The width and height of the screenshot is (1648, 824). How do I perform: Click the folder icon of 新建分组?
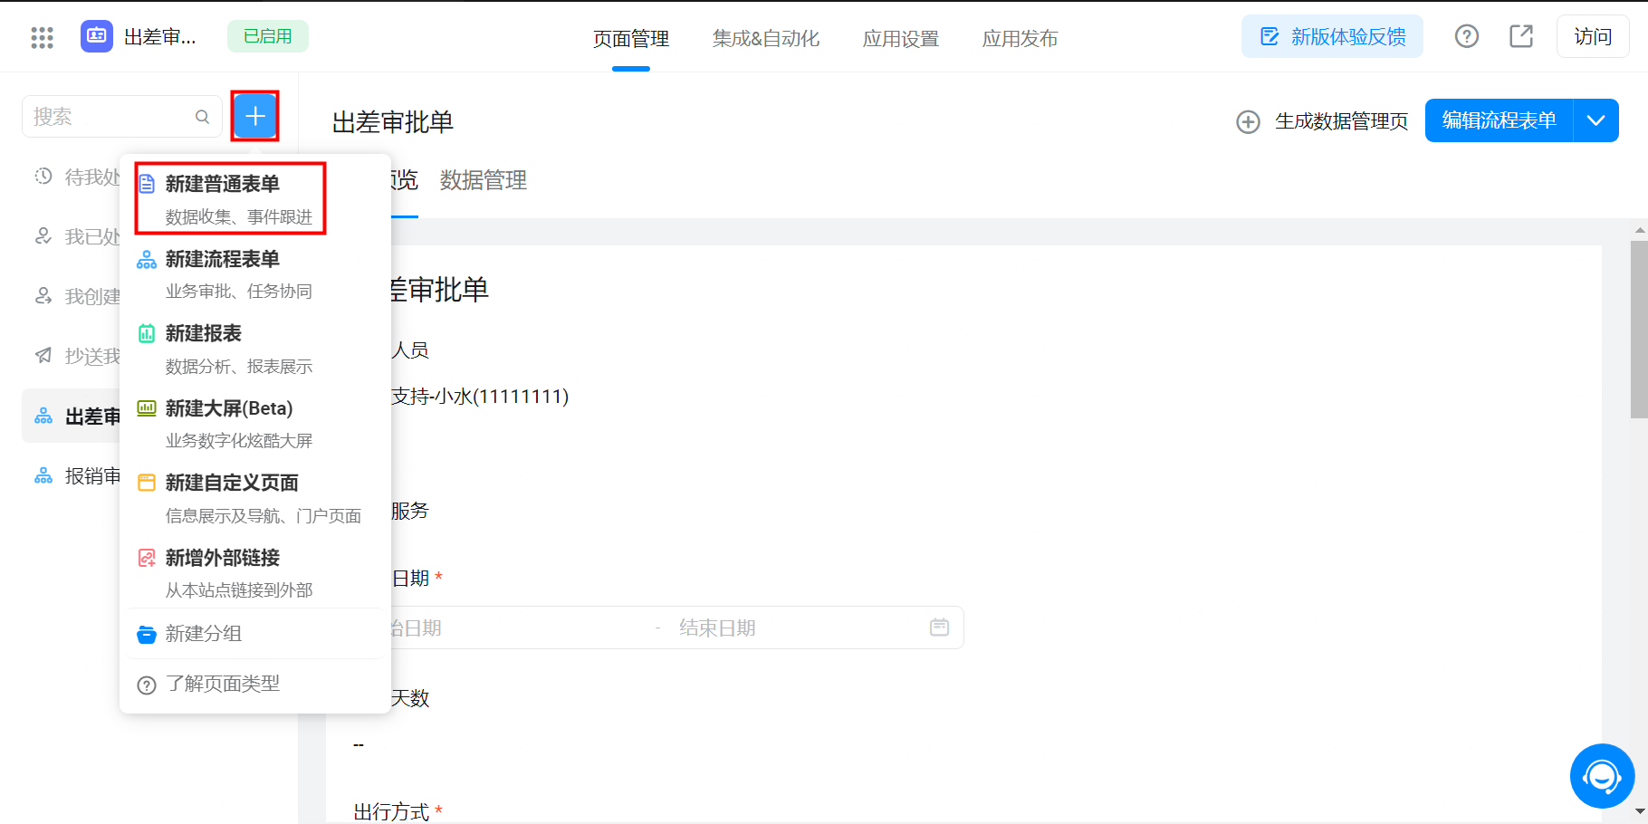point(147,634)
